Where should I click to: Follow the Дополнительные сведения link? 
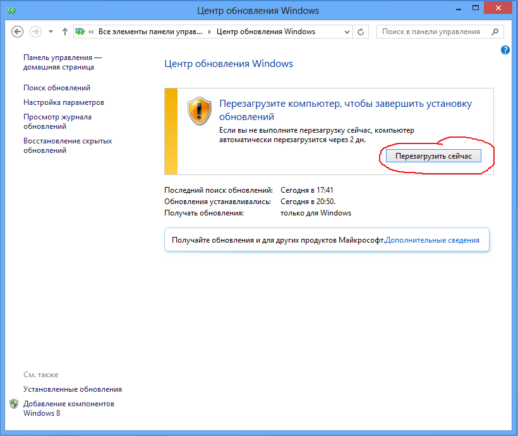point(432,240)
